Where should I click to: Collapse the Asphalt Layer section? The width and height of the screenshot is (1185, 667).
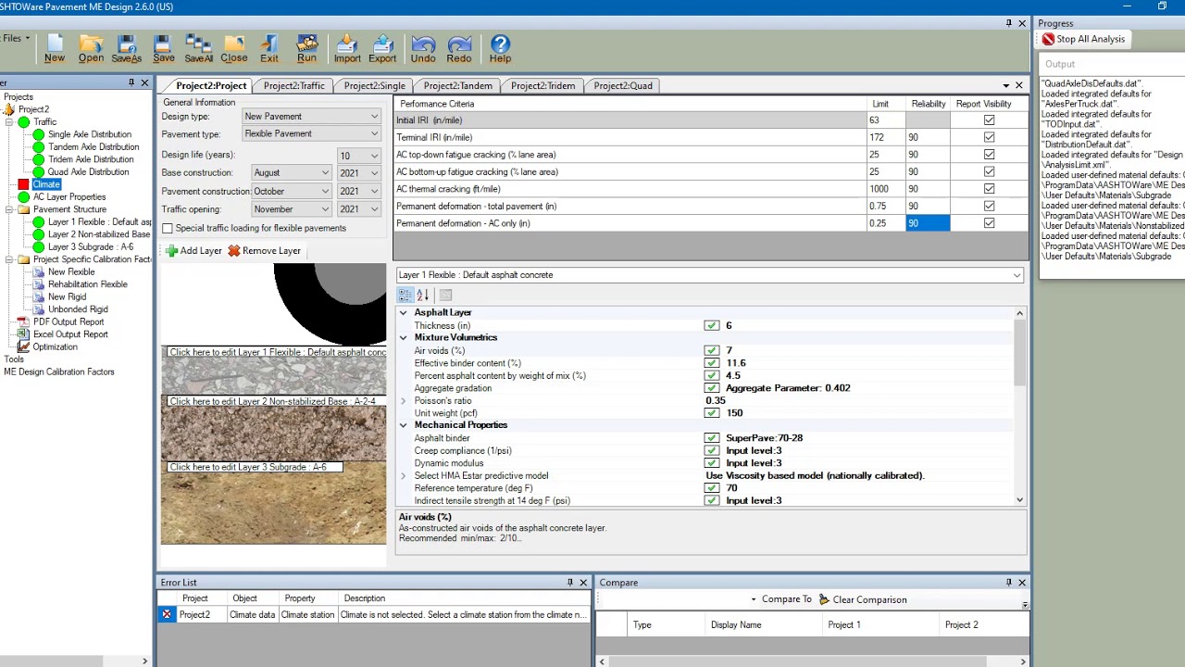click(403, 313)
